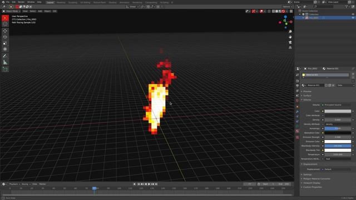Click the pan view hand icon
Viewport: 356px width, 200px height.
coord(290,37)
